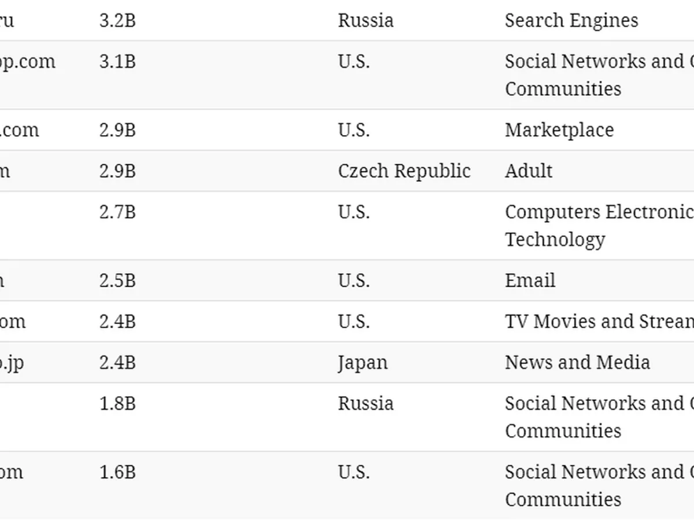The height and width of the screenshot is (520, 694).
Task: Click Russia in the 1.8B row
Action: click(x=366, y=403)
